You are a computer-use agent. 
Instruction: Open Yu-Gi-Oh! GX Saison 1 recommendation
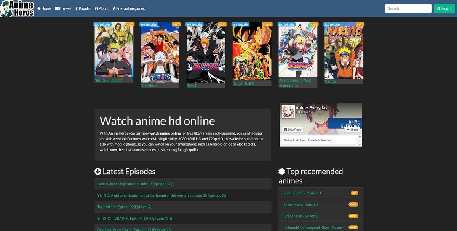pos(302,193)
